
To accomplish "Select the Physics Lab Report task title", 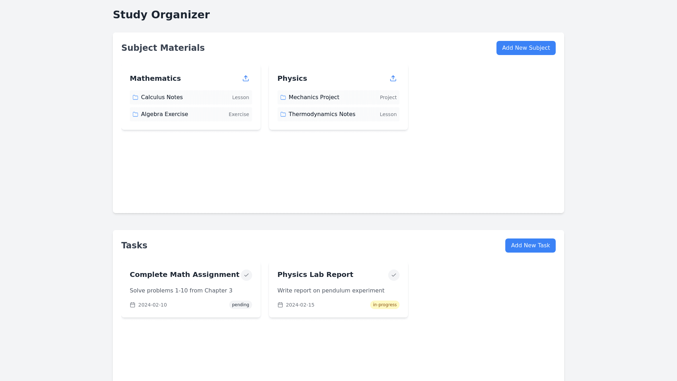I will point(315,274).
